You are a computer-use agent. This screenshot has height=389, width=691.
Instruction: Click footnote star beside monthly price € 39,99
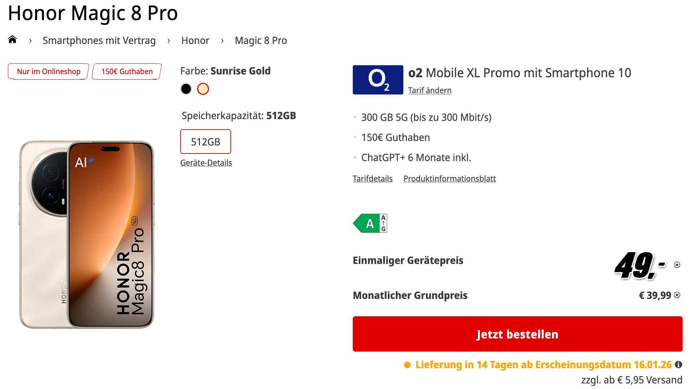pyautogui.click(x=677, y=295)
